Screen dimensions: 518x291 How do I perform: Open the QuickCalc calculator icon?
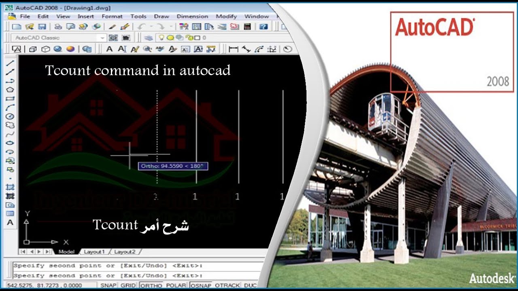(x=248, y=27)
